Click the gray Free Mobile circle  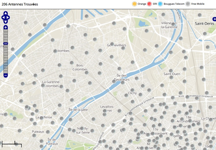click(x=188, y=4)
